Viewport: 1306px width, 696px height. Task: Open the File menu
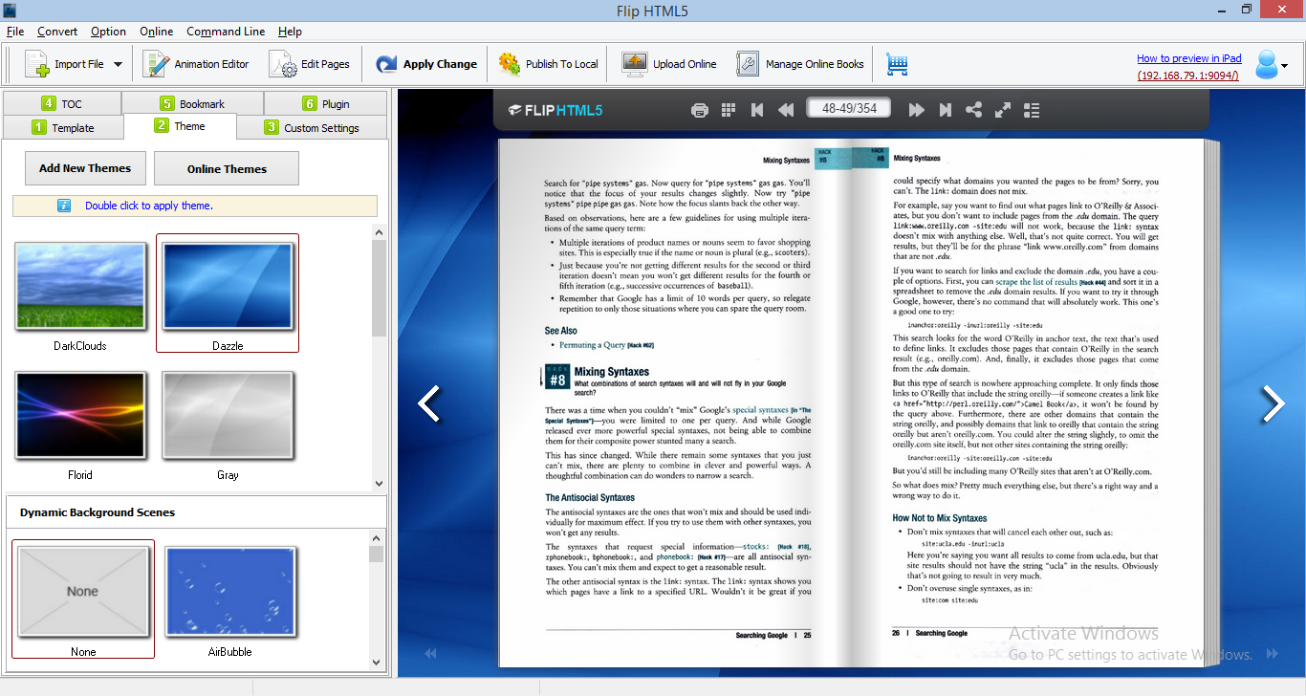coord(15,32)
